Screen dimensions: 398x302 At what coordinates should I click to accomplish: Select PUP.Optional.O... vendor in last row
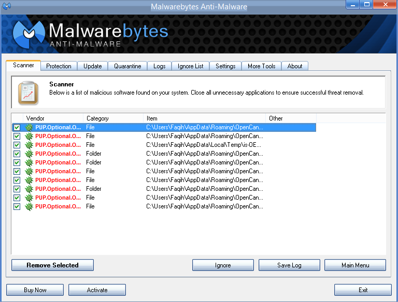tap(58, 206)
